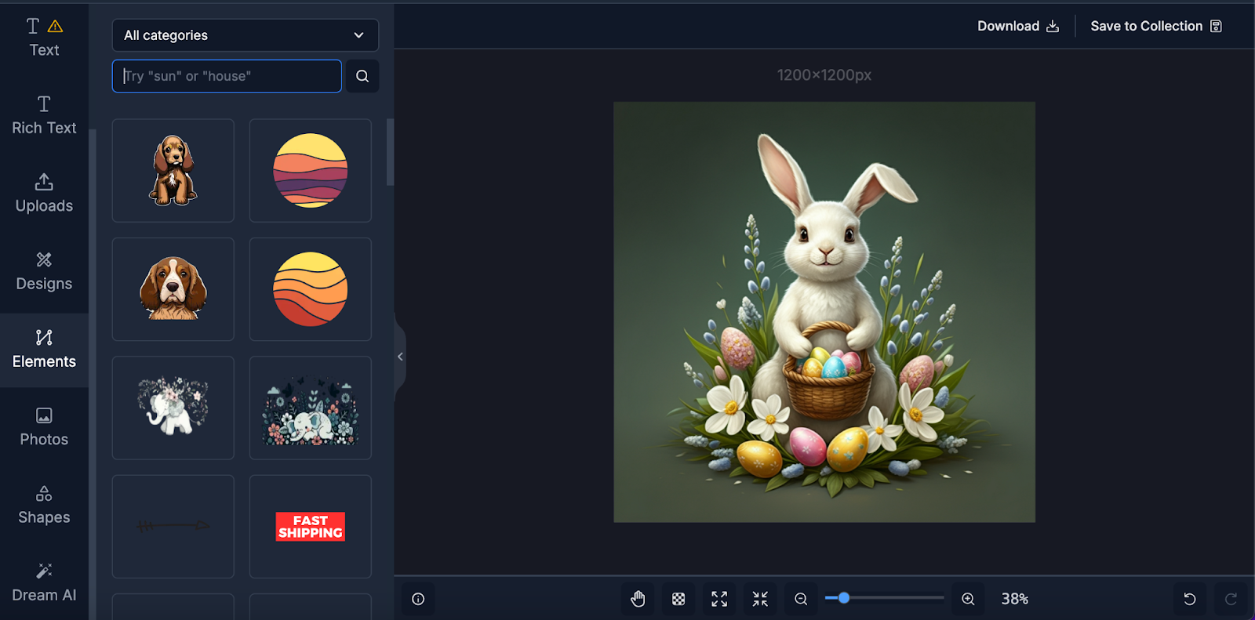The image size is (1255, 620).
Task: Open the Dream AI panel
Action: (x=44, y=582)
